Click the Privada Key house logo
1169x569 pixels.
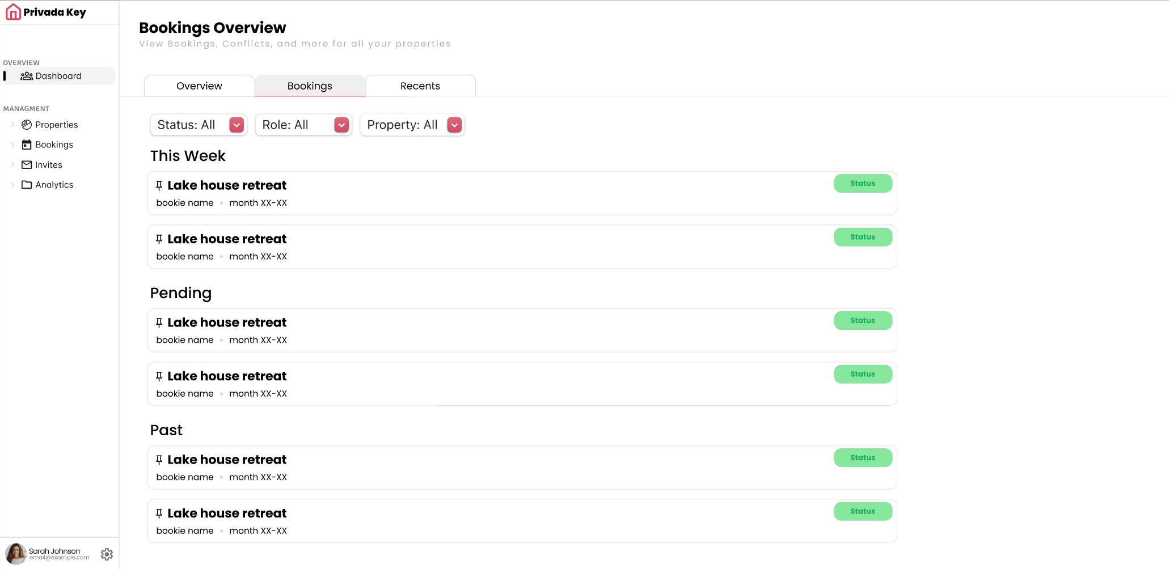[13, 12]
